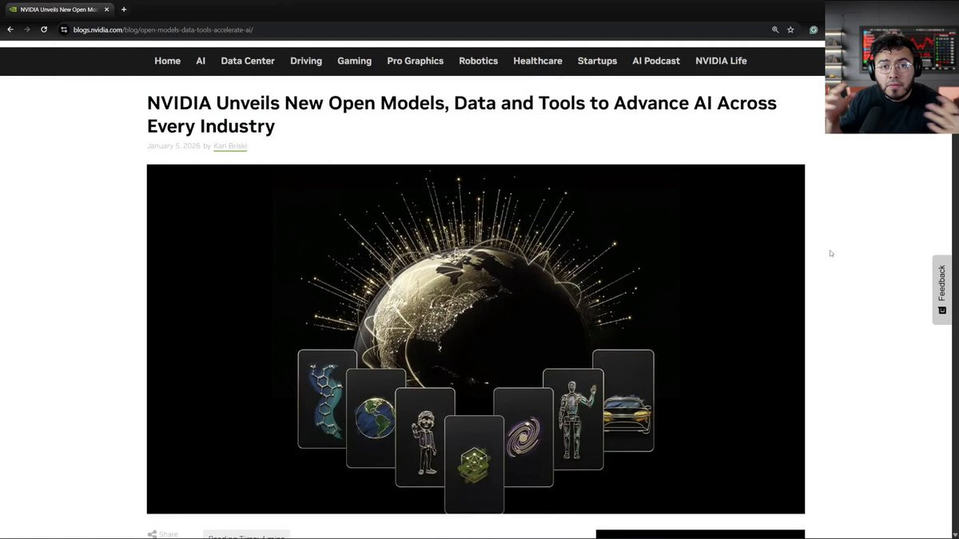Click the January 5, 2026 date text
959x539 pixels.
(x=173, y=146)
